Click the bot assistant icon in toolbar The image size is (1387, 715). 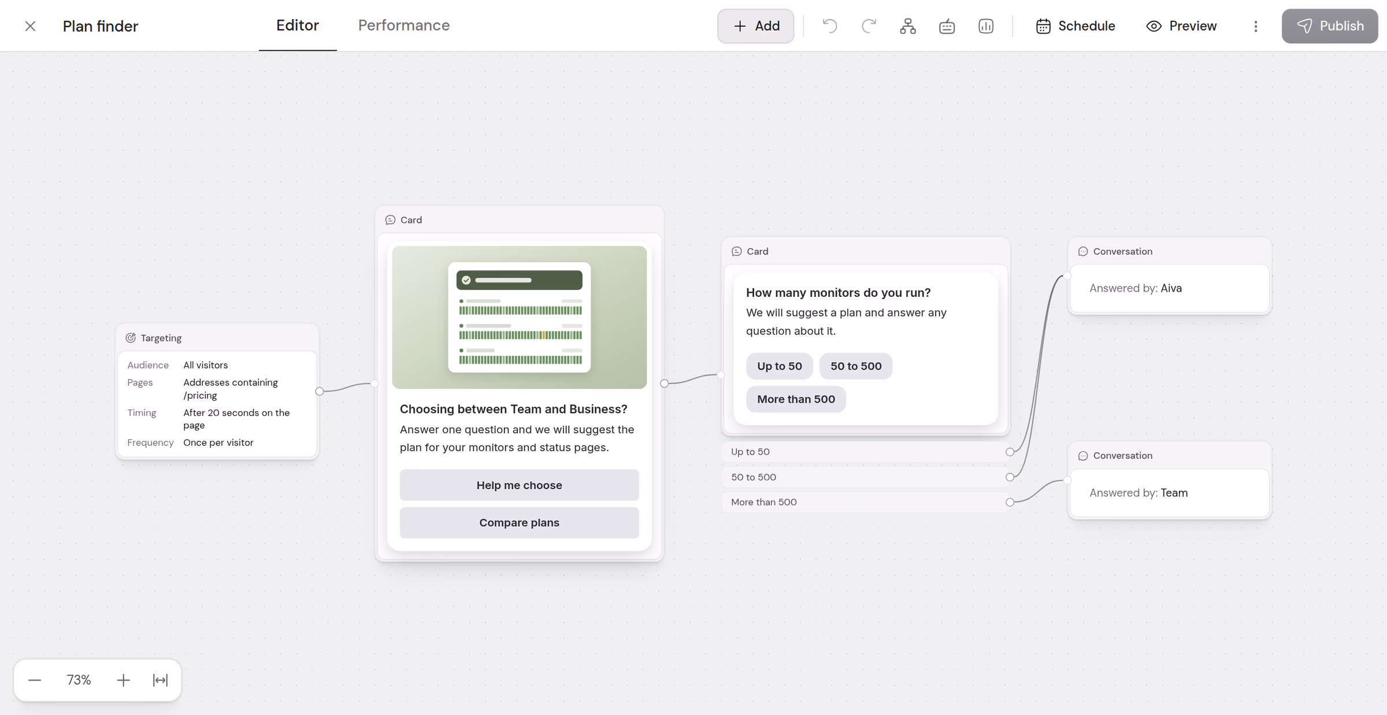(x=947, y=26)
